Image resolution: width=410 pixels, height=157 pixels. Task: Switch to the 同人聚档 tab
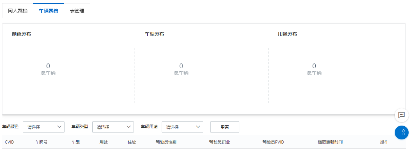tap(18, 11)
